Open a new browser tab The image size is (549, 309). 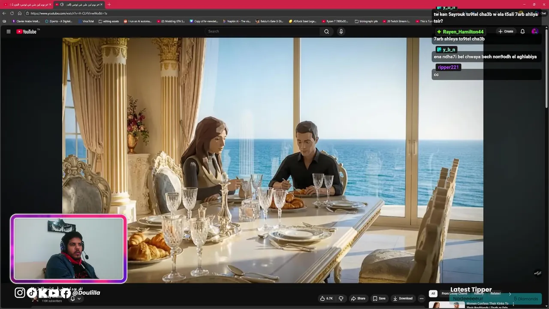tap(109, 4)
